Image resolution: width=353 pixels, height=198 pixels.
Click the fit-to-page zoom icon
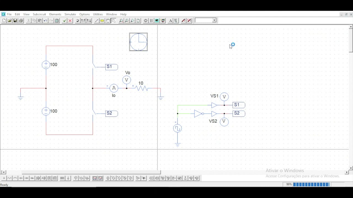pyautogui.click(x=138, y=21)
